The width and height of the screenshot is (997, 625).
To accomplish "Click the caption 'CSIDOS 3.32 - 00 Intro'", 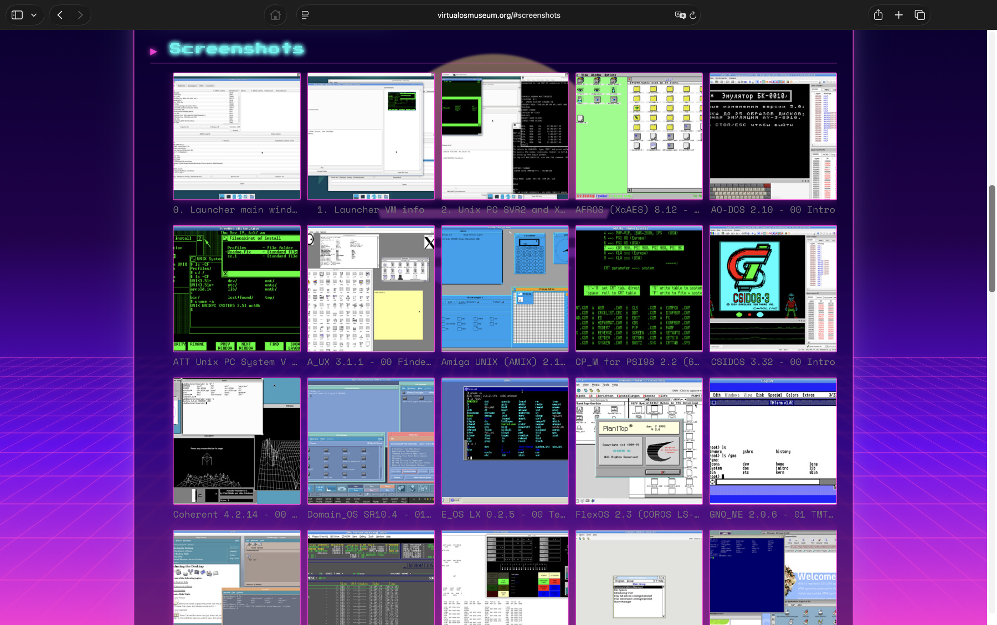I will pos(773,362).
